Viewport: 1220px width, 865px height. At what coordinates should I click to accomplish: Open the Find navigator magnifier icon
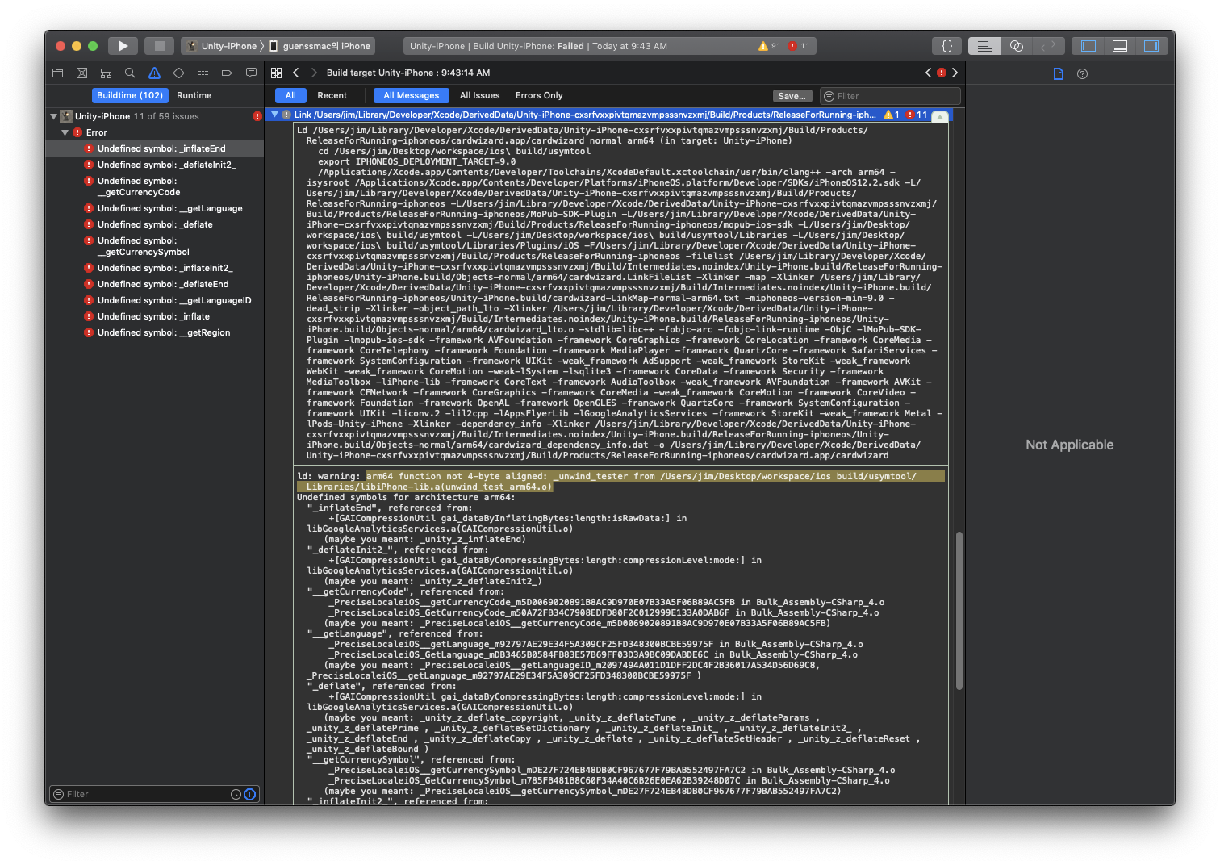coord(130,73)
